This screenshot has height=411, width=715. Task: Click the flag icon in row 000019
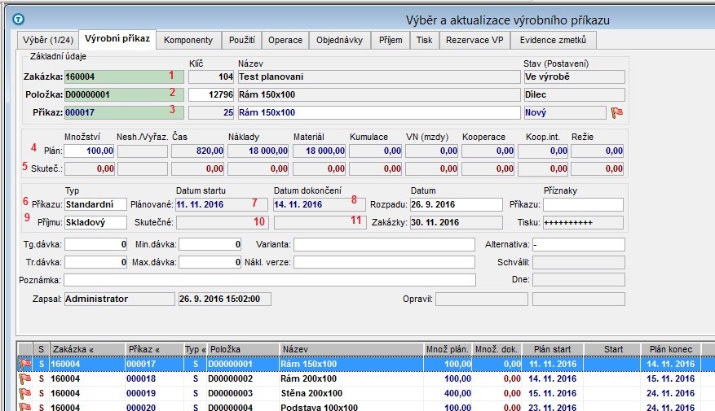(25, 393)
